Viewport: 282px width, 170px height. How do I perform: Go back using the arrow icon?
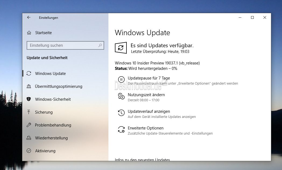click(x=29, y=17)
